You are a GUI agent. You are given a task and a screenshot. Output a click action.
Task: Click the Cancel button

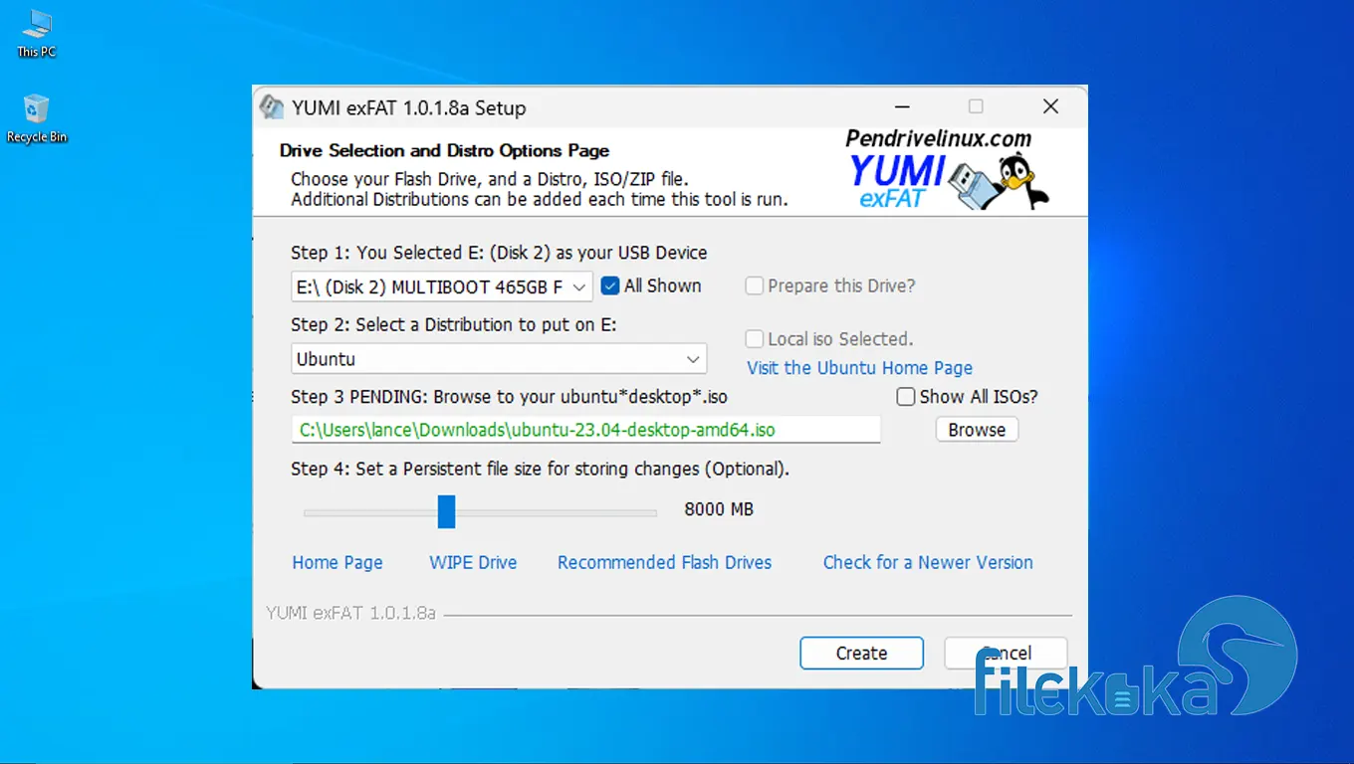(x=1006, y=654)
